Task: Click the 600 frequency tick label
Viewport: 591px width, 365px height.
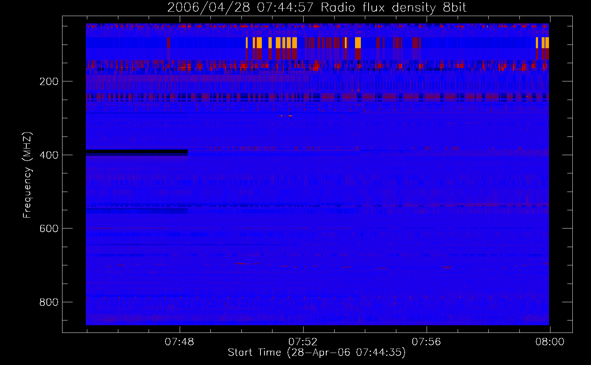Action: click(49, 228)
